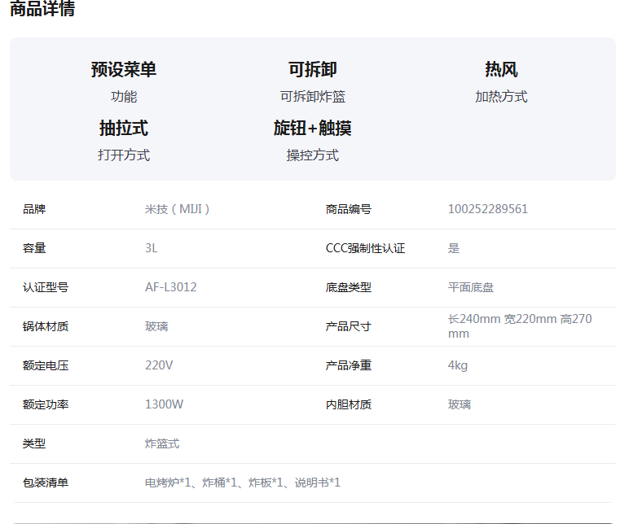Click the 1300W rated power value

(x=164, y=404)
